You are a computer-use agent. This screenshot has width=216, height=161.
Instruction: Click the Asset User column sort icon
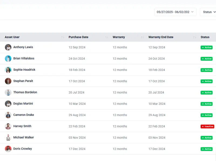pos(63,37)
